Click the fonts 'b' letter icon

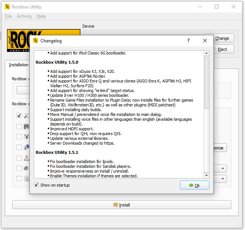pyautogui.click(x=26, y=137)
